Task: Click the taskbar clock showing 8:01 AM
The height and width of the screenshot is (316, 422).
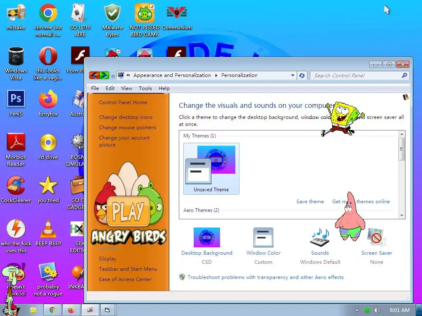Action: click(400, 310)
